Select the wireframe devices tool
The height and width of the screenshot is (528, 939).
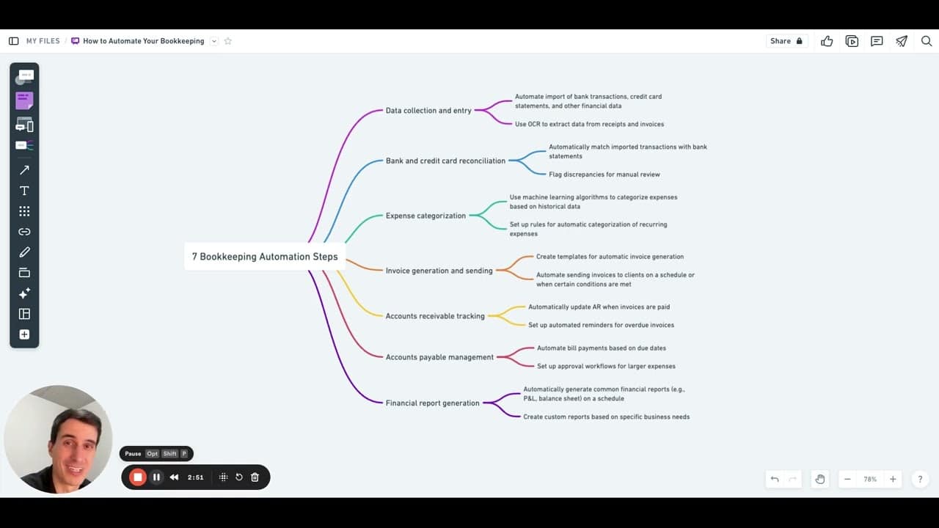(24, 125)
